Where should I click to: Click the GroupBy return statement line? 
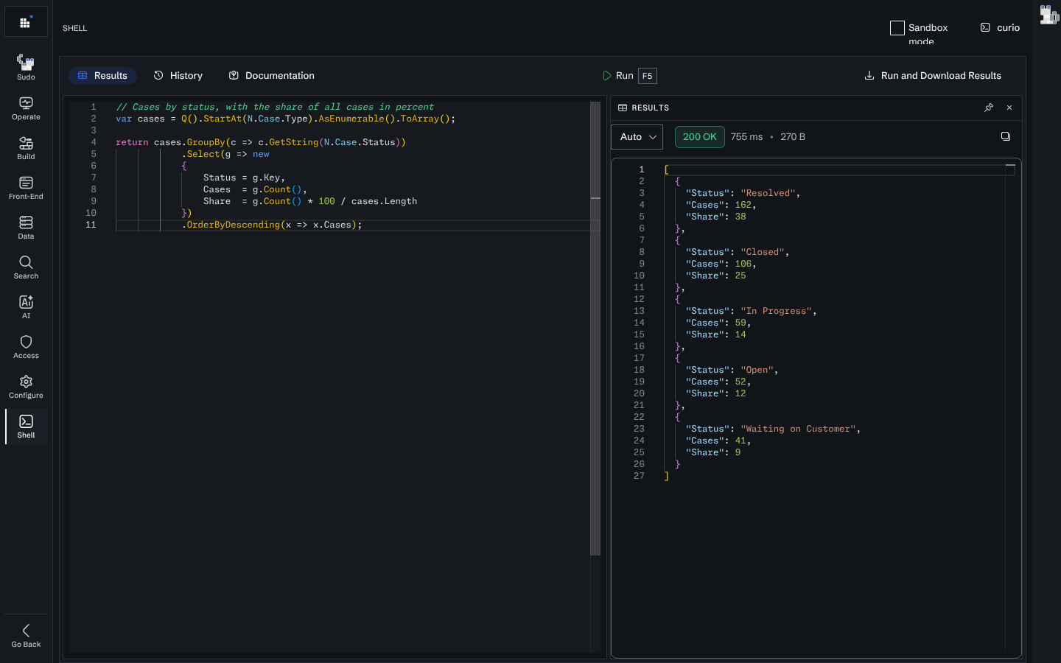click(x=261, y=142)
